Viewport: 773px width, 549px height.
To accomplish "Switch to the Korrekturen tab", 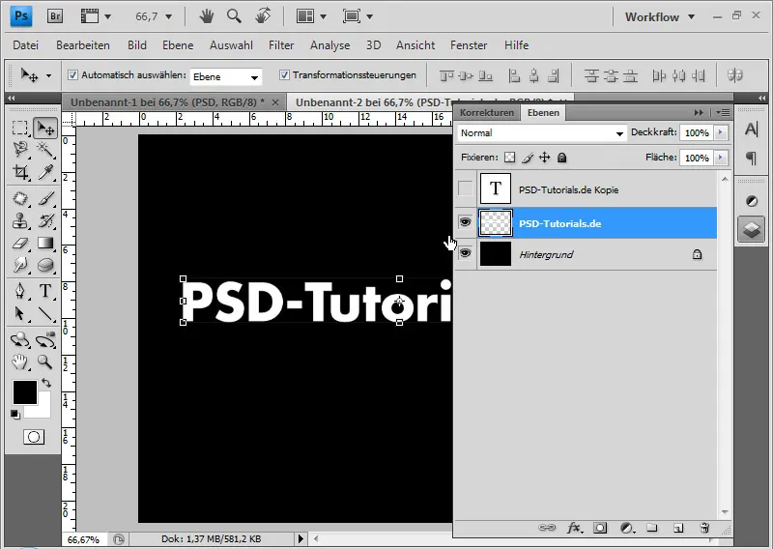I will point(487,112).
